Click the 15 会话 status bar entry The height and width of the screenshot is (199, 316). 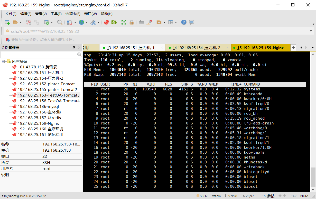coord(268,196)
